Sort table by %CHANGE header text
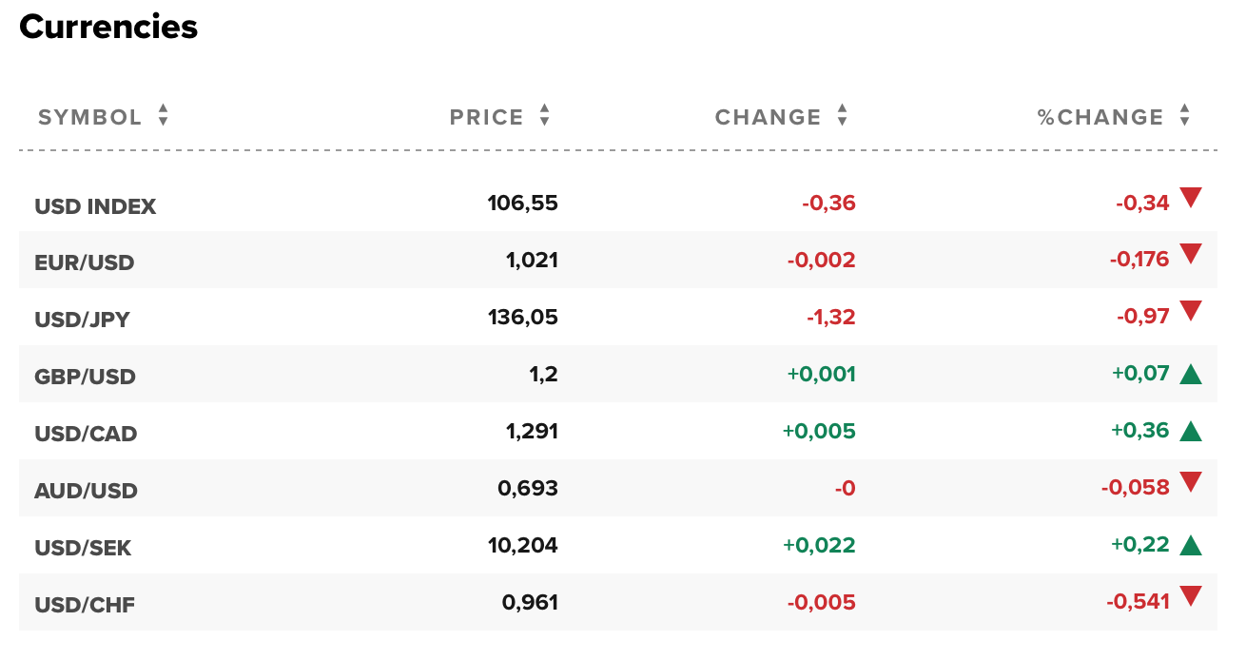This screenshot has height=660, width=1246. pos(1100,117)
